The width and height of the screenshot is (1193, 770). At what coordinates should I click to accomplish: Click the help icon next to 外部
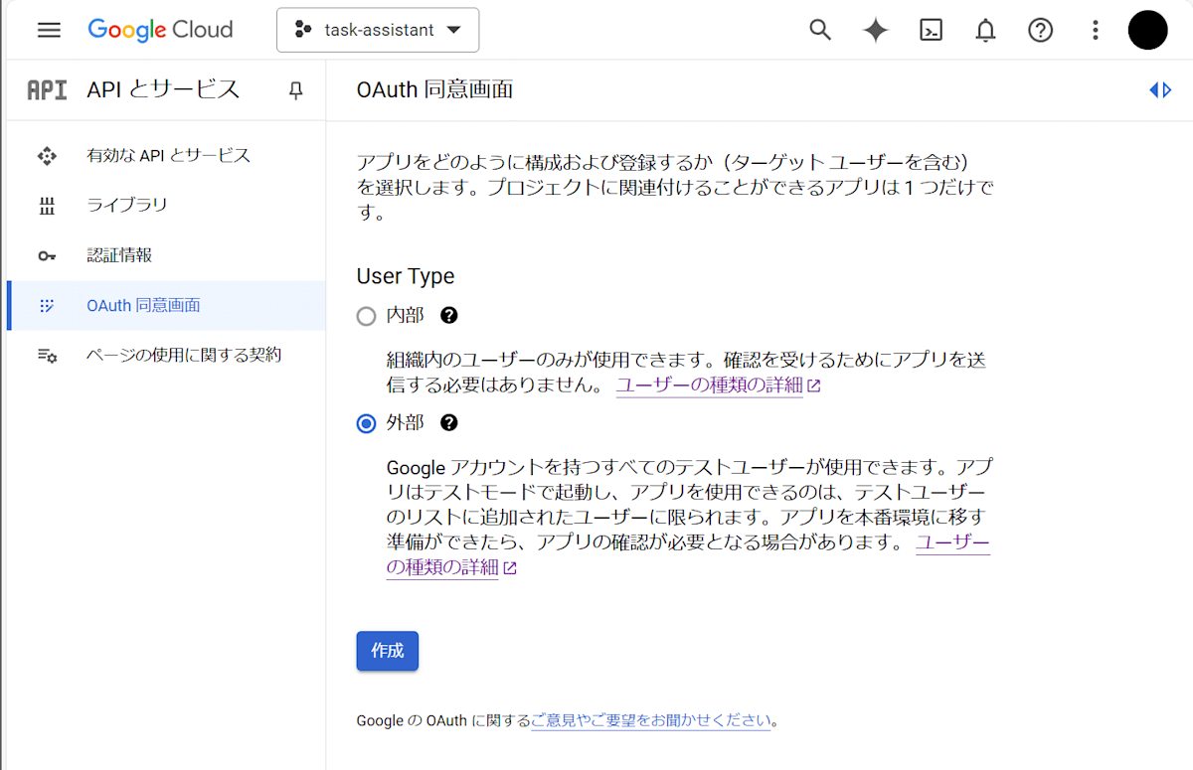coord(449,423)
